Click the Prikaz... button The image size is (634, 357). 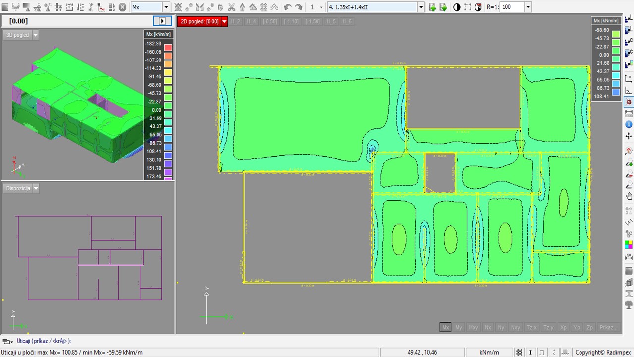[608, 327]
